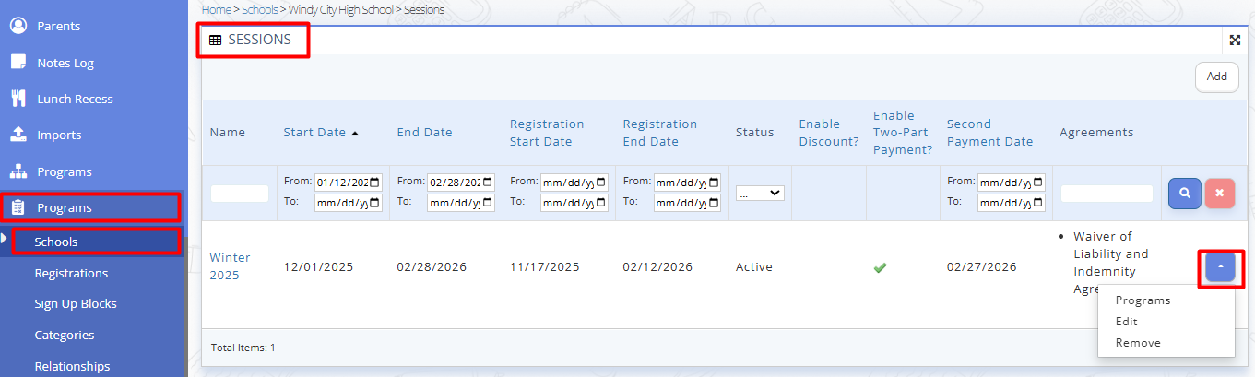Choose Programs in the row actions menu
The image size is (1255, 377).
tap(1143, 300)
